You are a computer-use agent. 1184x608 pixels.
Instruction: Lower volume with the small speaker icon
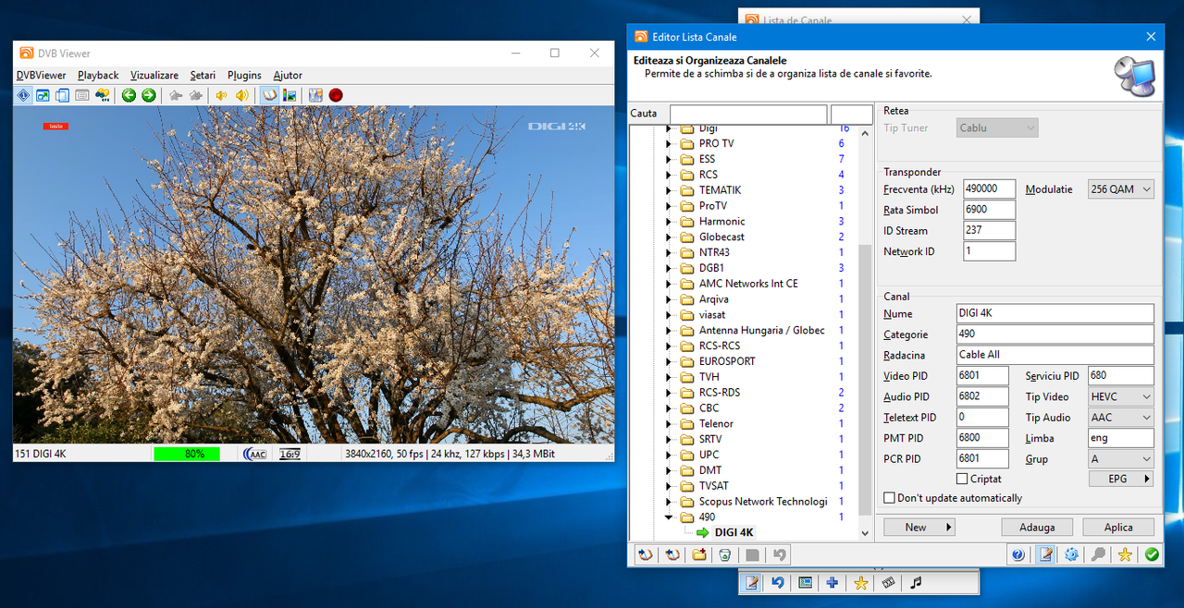(221, 95)
